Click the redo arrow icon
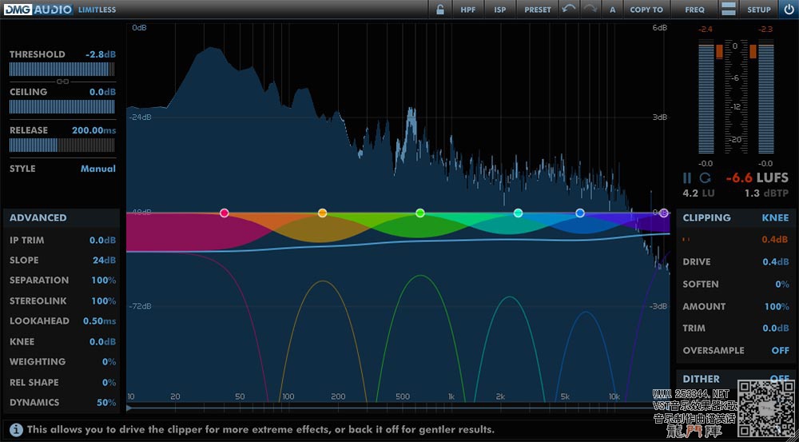This screenshot has height=442, width=799. tap(591, 10)
